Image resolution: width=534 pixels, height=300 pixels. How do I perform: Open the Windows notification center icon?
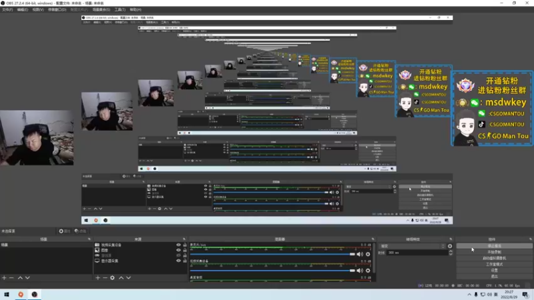pos(525,295)
